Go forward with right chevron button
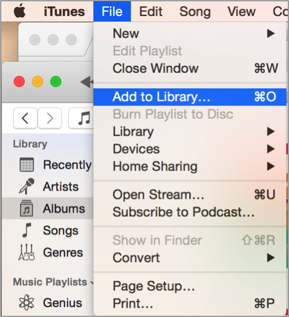The height and width of the screenshot is (317, 289). point(50,118)
